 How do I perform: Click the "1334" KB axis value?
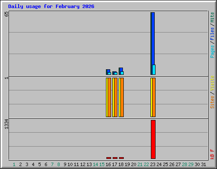6,124
